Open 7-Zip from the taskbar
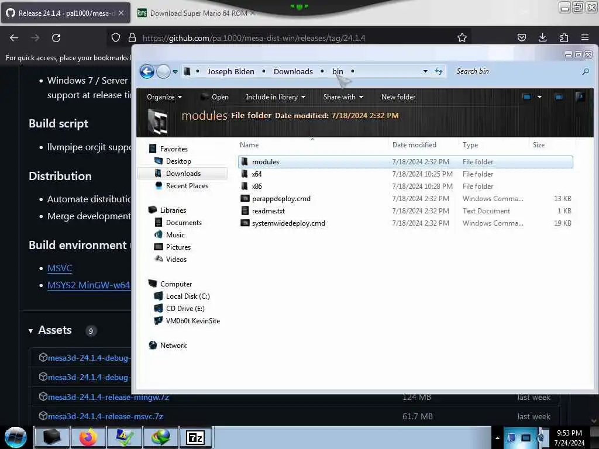The height and width of the screenshot is (449, 599). [x=195, y=437]
